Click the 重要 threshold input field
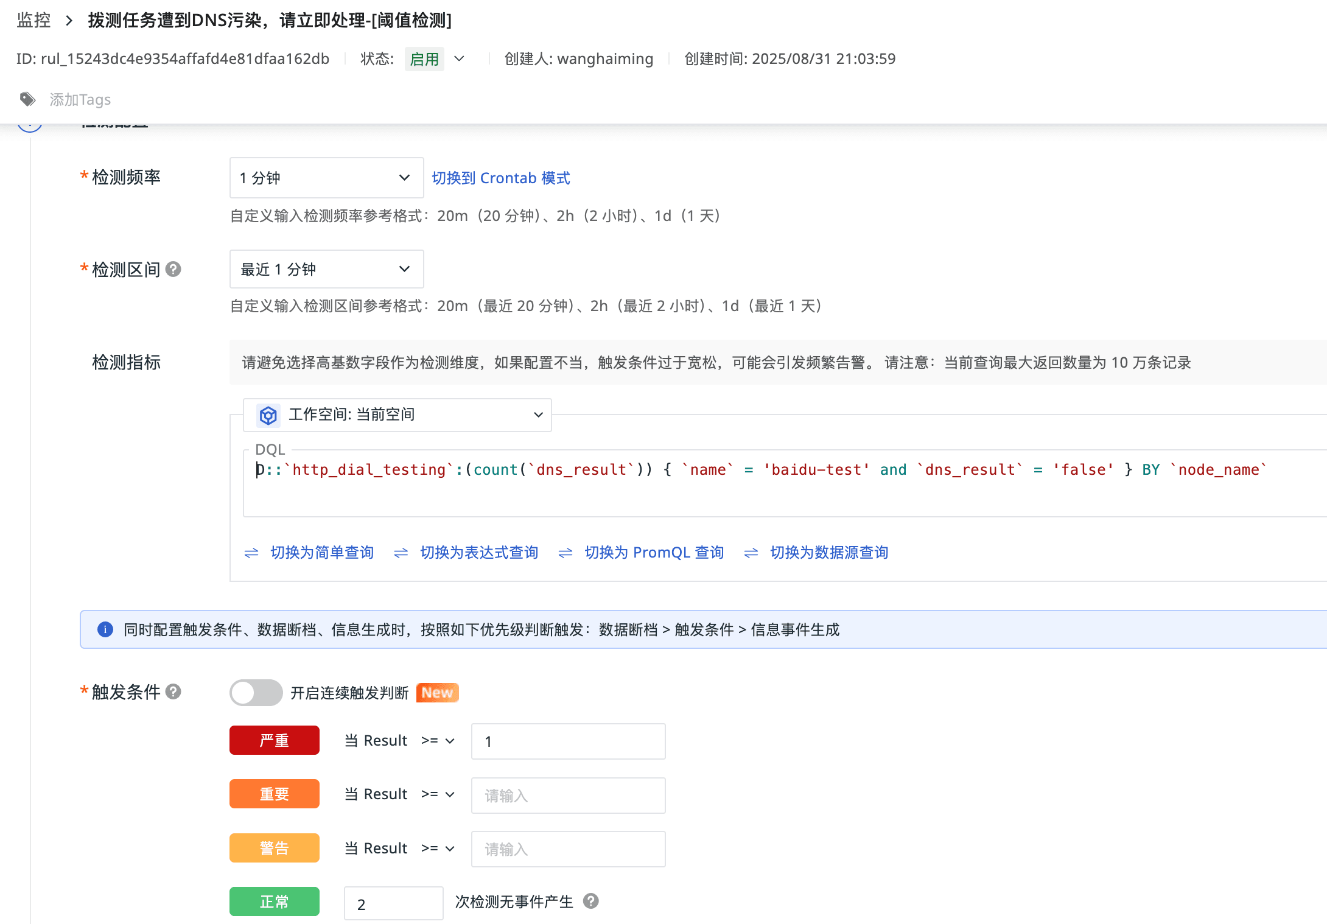This screenshot has height=924, width=1327. point(568,795)
